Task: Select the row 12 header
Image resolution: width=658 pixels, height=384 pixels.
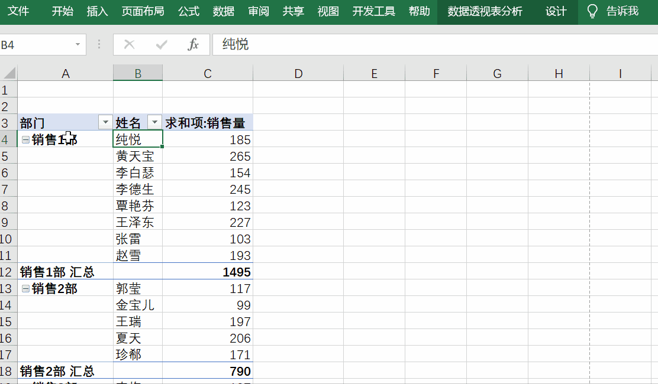Action: click(x=7, y=272)
